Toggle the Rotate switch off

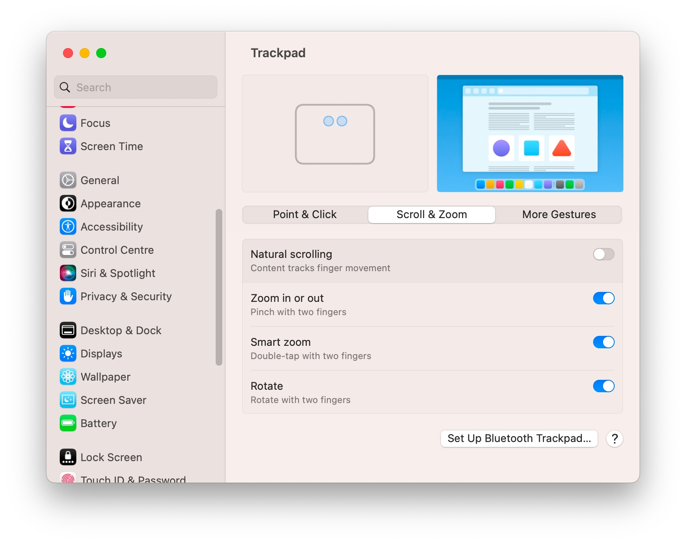(x=603, y=386)
